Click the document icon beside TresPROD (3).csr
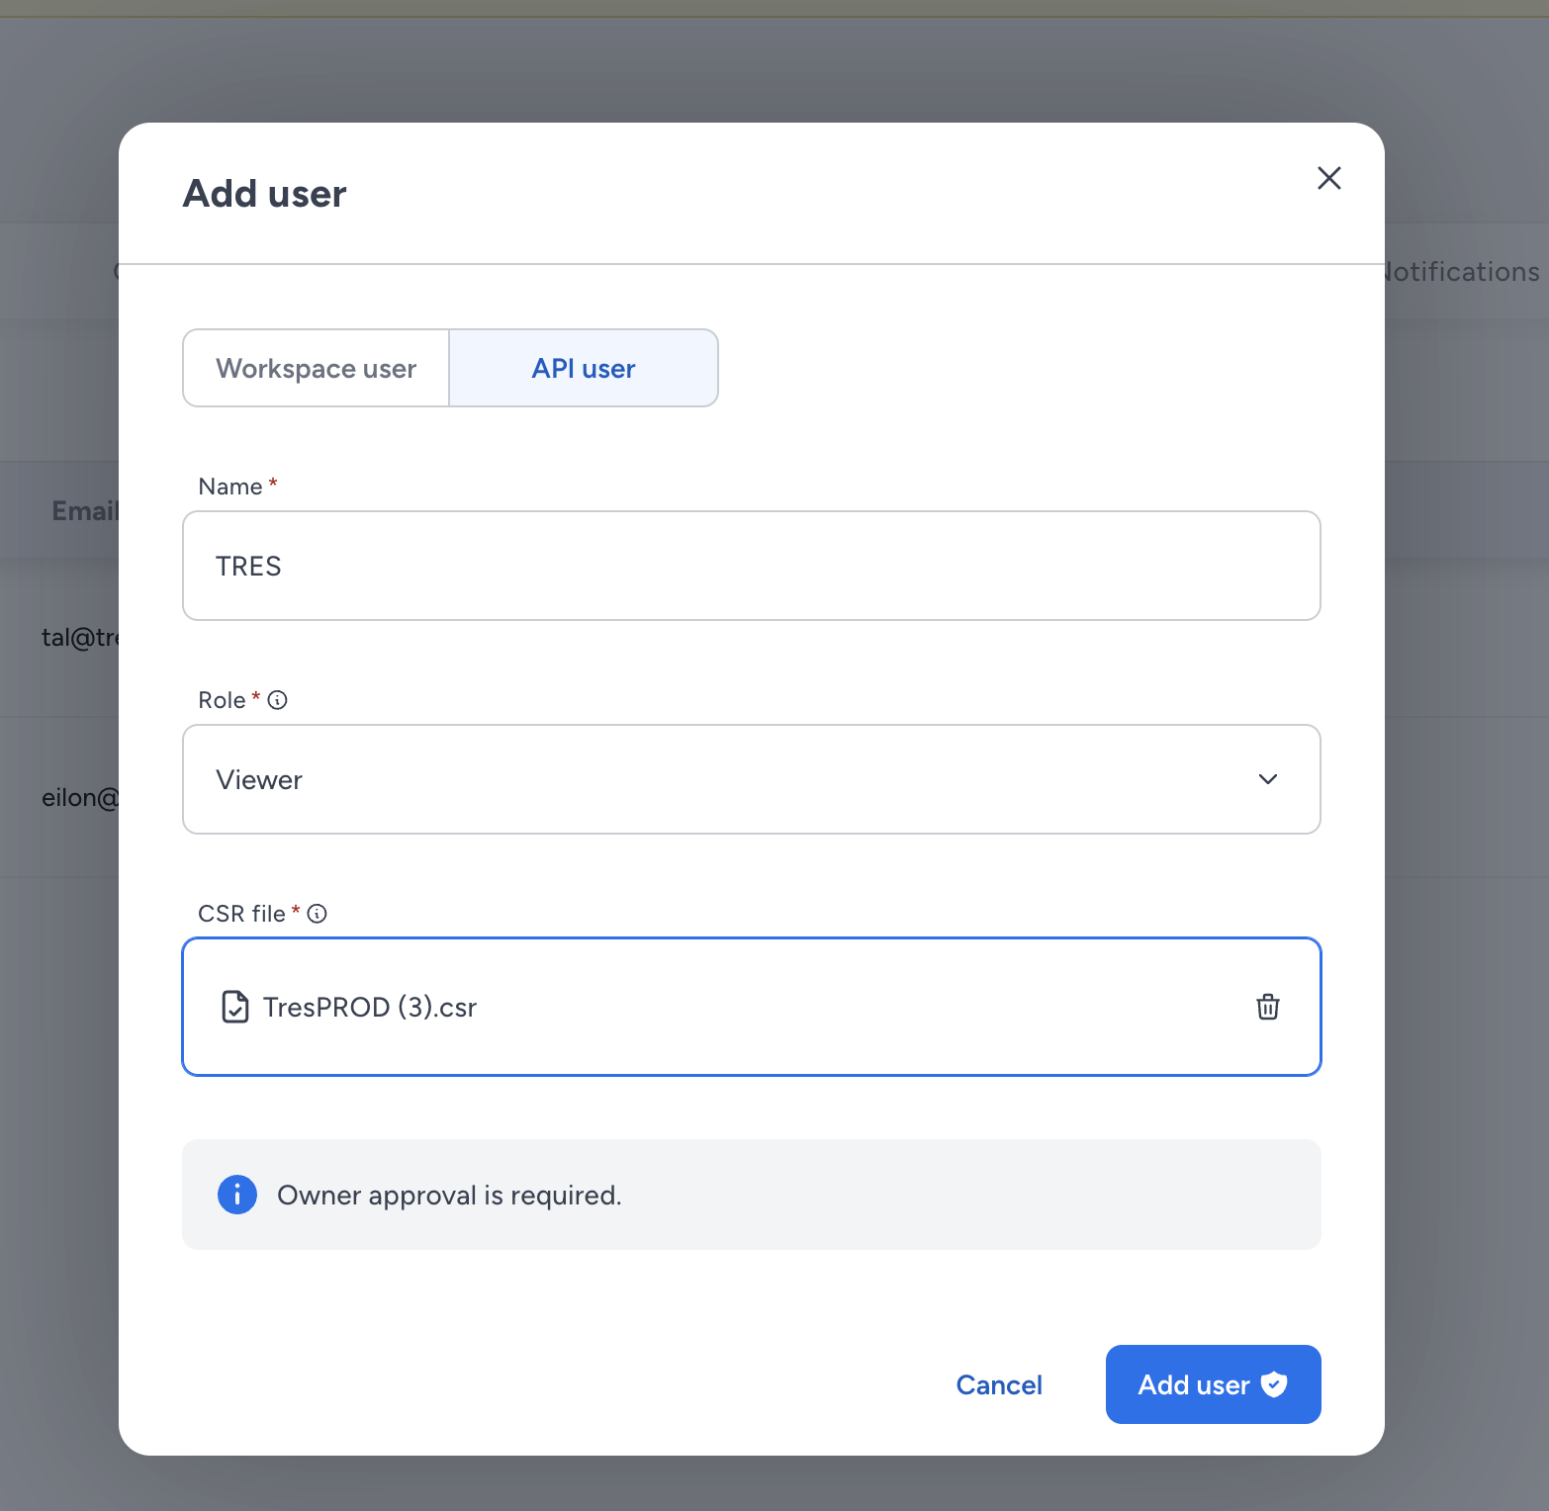The image size is (1549, 1511). point(235,1007)
